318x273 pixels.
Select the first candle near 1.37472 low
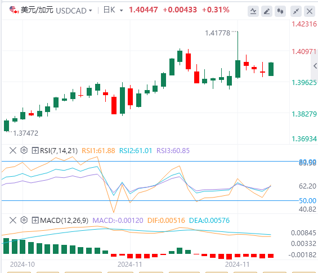[7, 126]
